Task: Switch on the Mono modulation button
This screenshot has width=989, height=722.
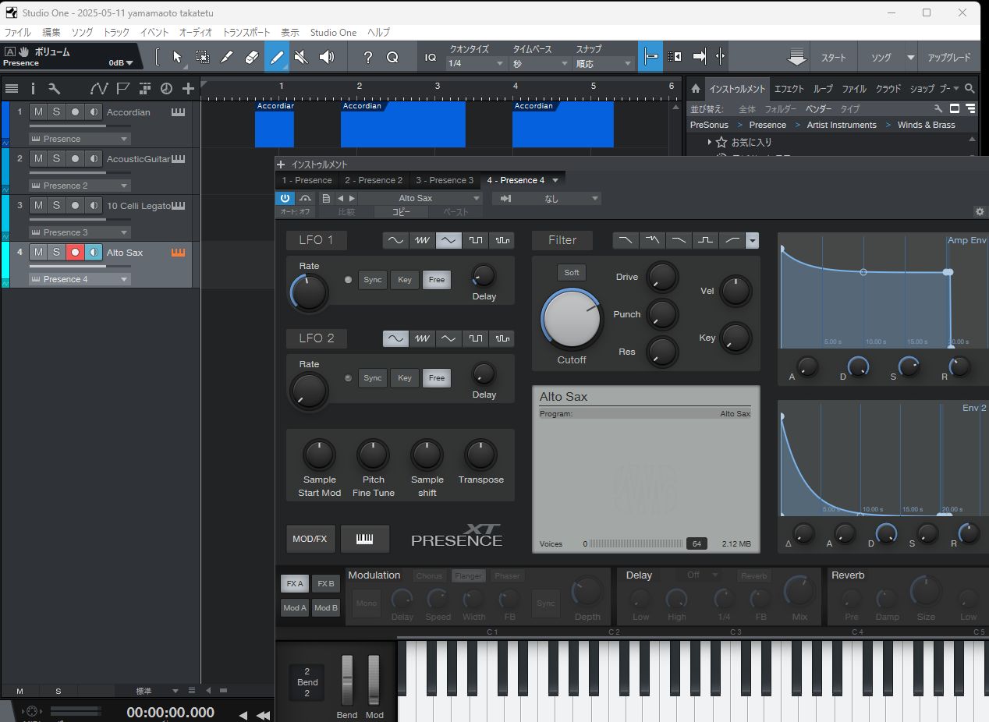Action: 367,603
